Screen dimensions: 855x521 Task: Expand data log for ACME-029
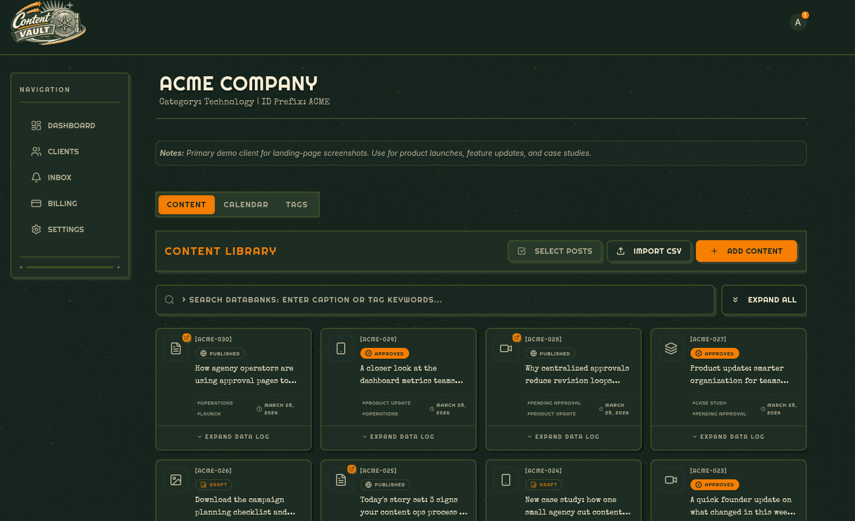tap(398, 437)
